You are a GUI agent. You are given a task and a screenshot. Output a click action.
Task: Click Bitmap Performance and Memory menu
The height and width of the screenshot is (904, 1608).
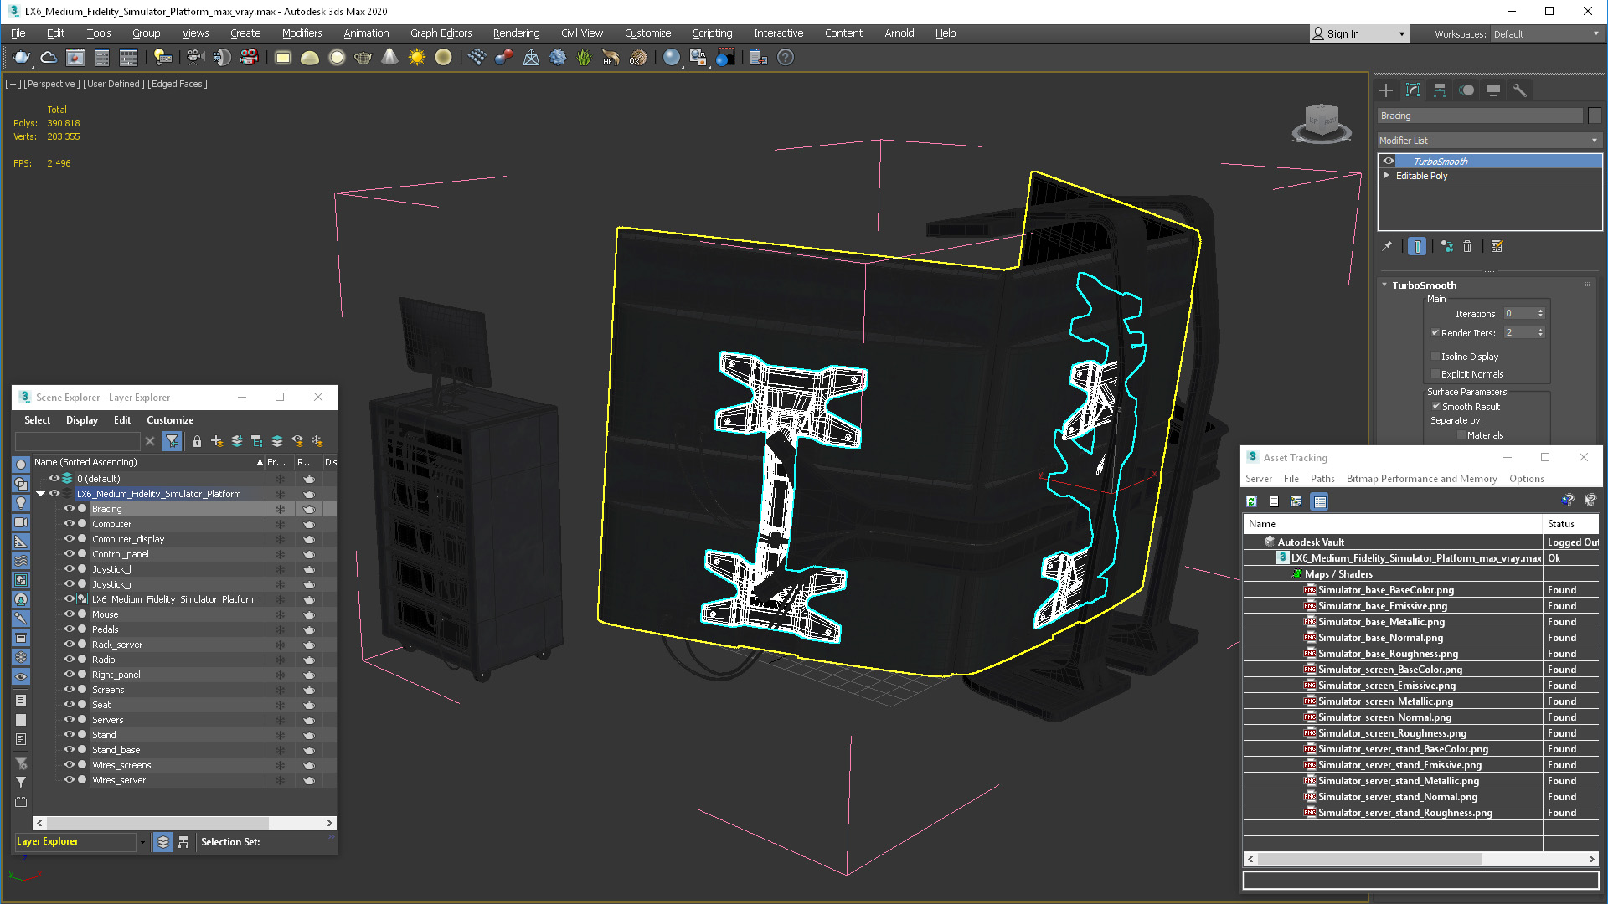pos(1421,479)
